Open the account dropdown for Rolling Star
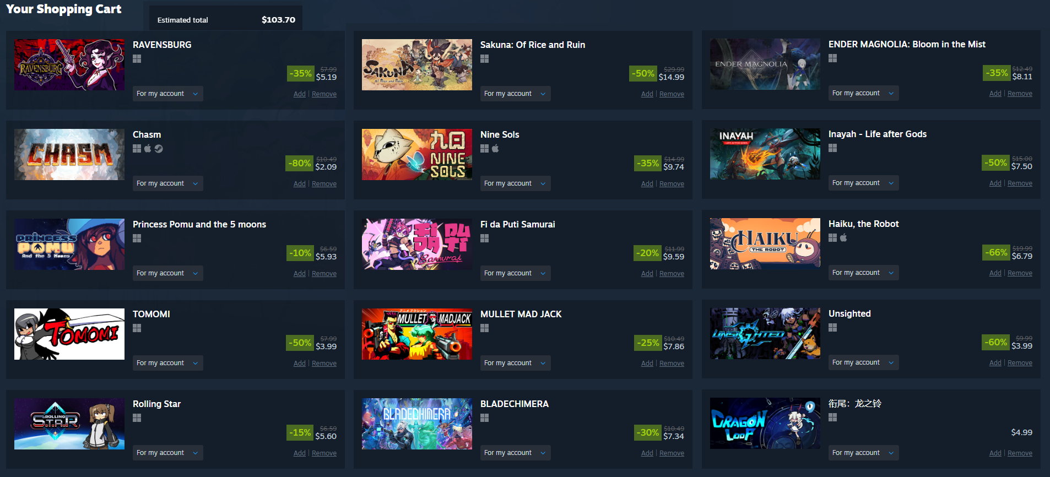This screenshot has width=1050, height=477. [x=168, y=453]
